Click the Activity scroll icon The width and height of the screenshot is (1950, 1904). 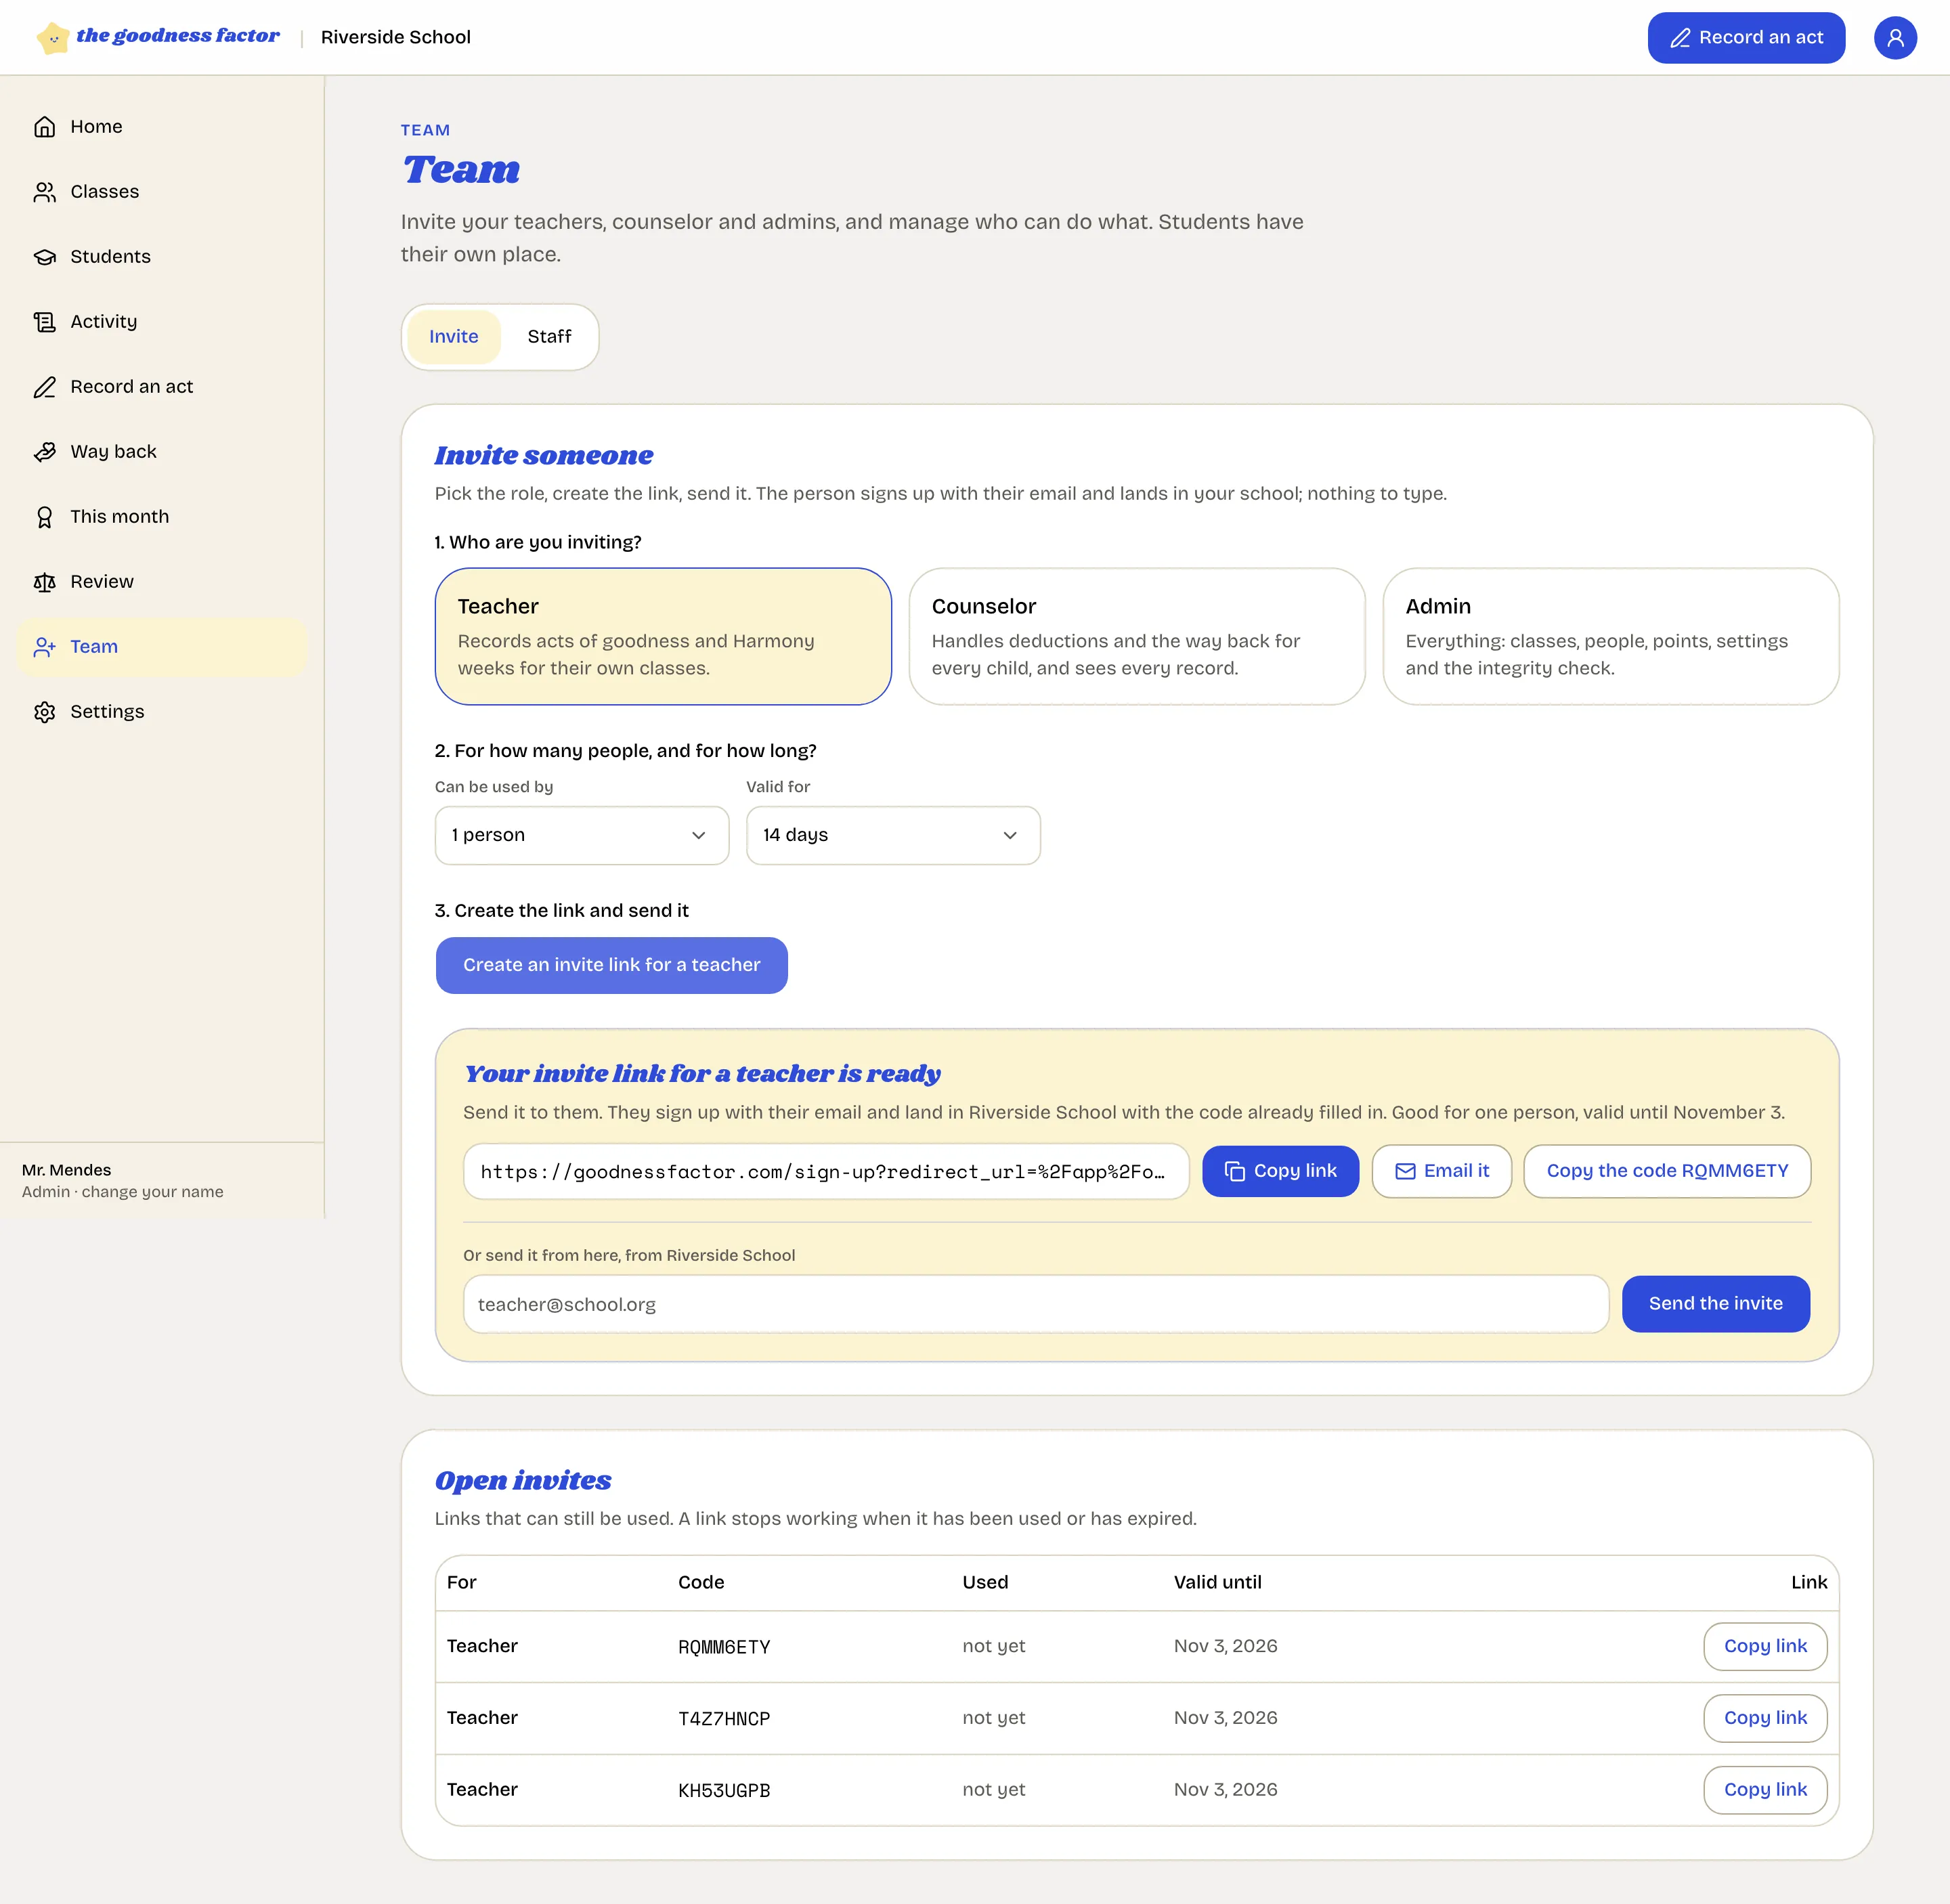pyautogui.click(x=44, y=322)
